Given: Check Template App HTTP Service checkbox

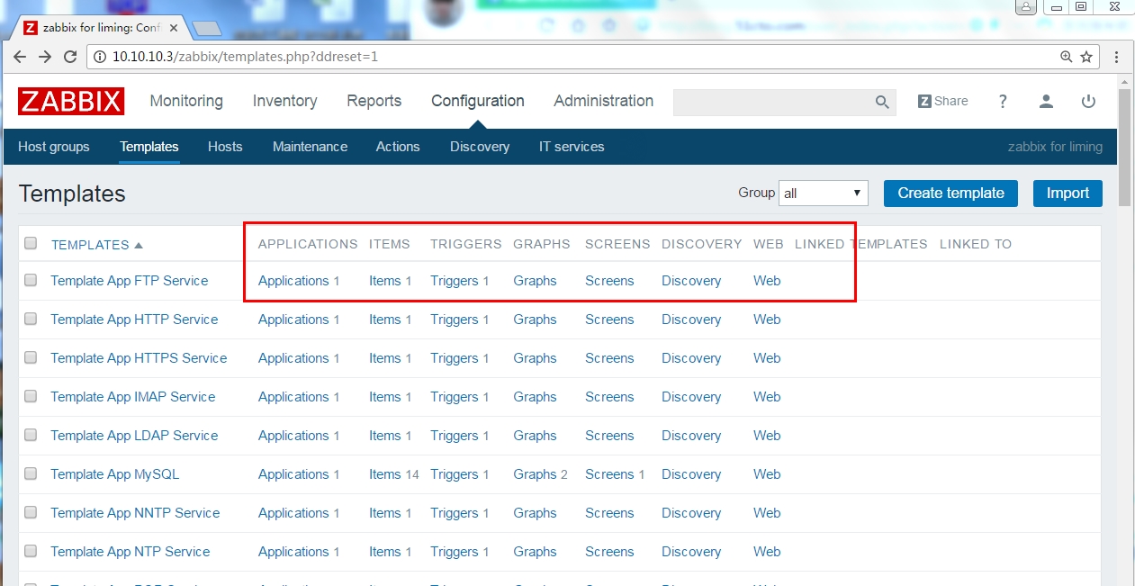Looking at the screenshot, I should tap(31, 319).
